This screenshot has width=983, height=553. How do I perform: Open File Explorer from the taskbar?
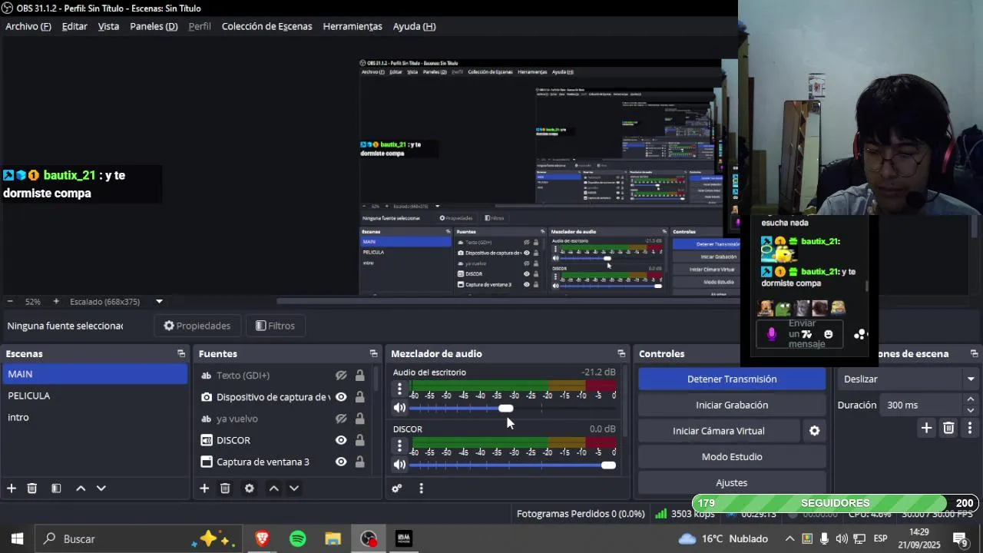coord(333,539)
